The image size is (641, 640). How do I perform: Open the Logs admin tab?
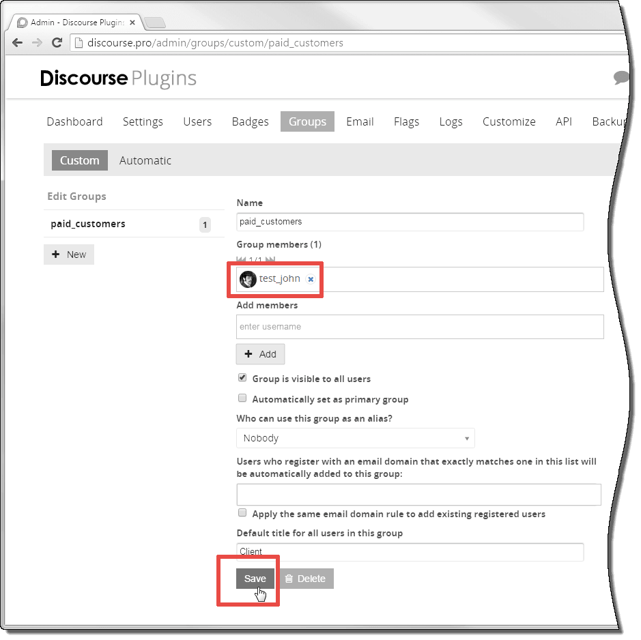451,121
